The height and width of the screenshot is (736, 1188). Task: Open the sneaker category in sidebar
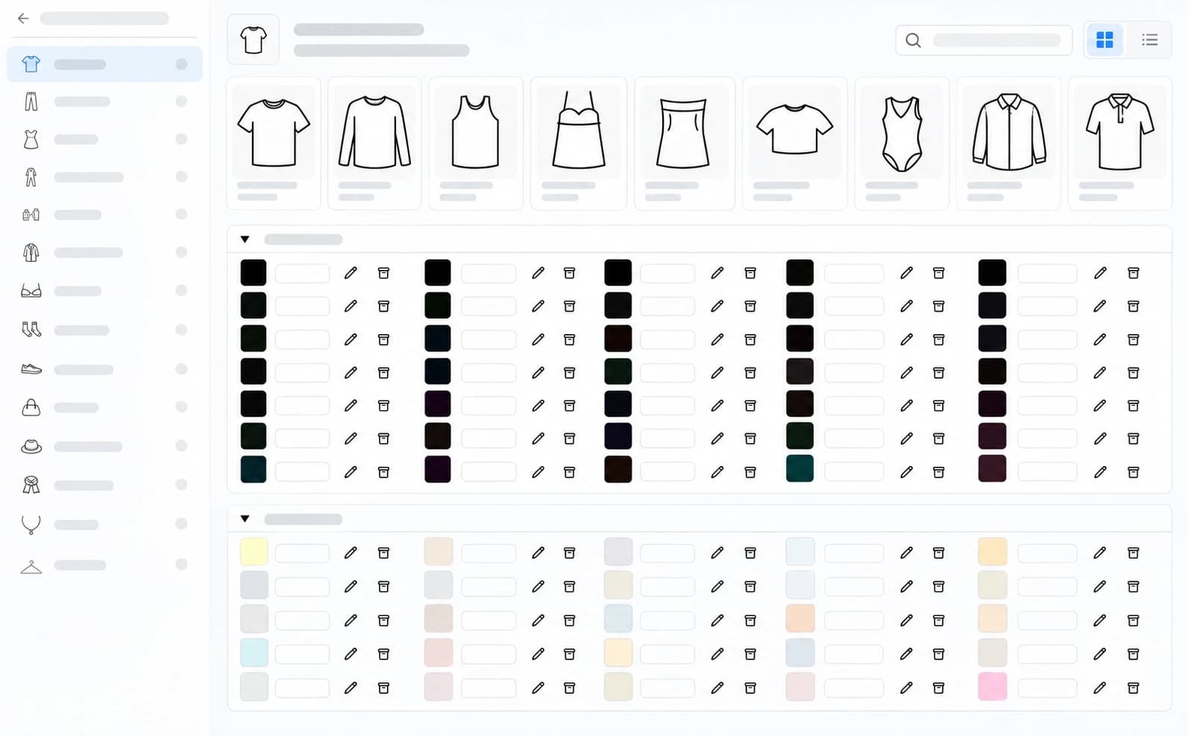[x=104, y=369]
